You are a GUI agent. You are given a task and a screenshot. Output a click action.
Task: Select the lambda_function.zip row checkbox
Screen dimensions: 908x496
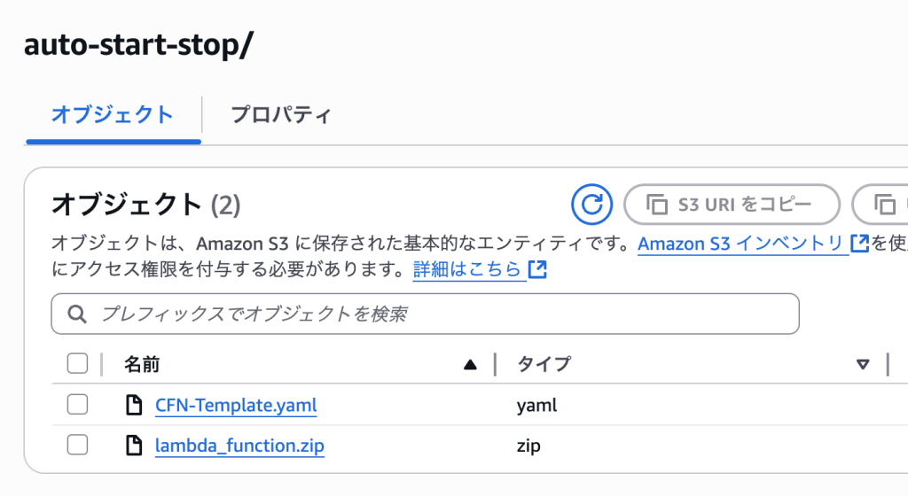[78, 446]
